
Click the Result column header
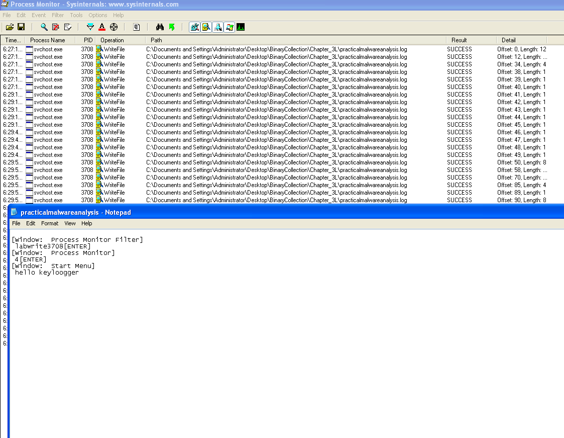[459, 40]
